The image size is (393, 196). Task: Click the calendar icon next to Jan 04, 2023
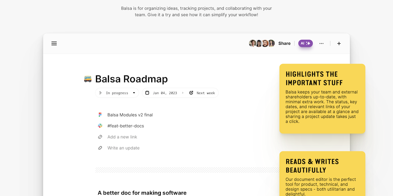[x=147, y=93]
